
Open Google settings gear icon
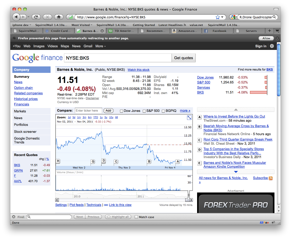(x=272, y=46)
